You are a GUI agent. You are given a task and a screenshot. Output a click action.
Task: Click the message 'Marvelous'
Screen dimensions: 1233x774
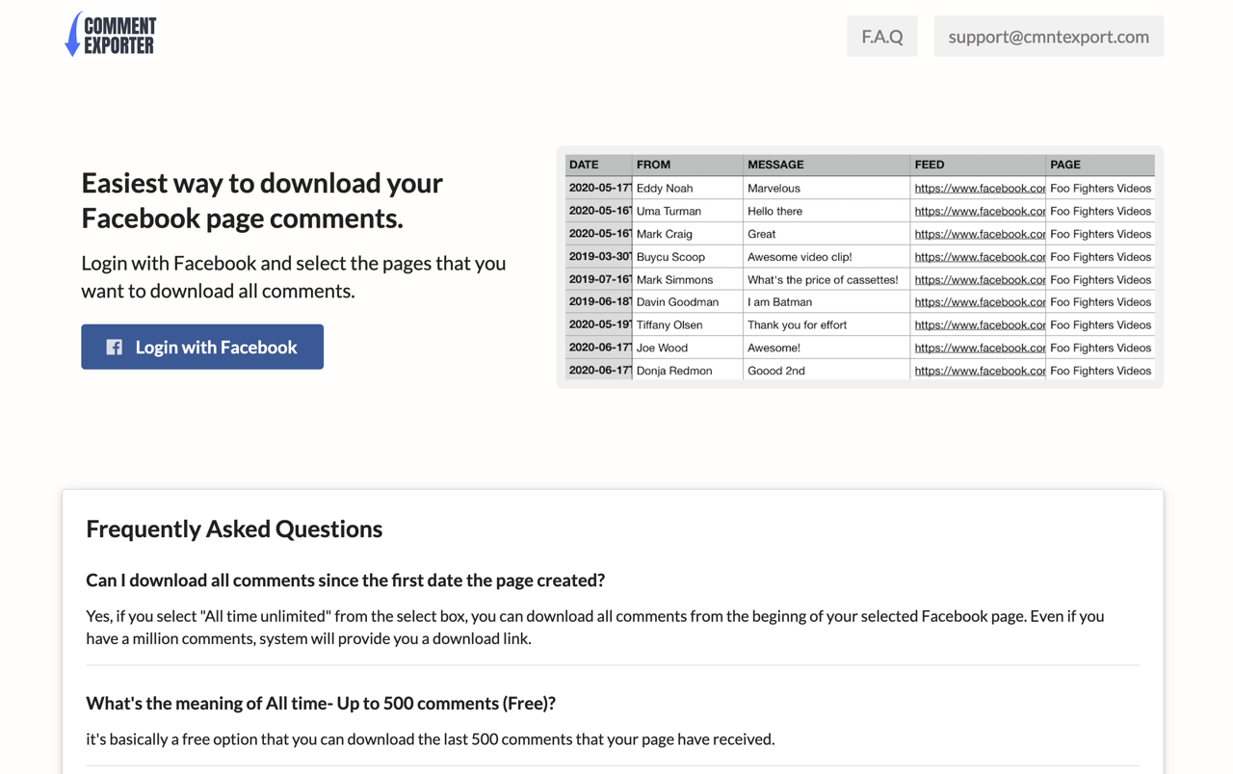click(x=774, y=188)
